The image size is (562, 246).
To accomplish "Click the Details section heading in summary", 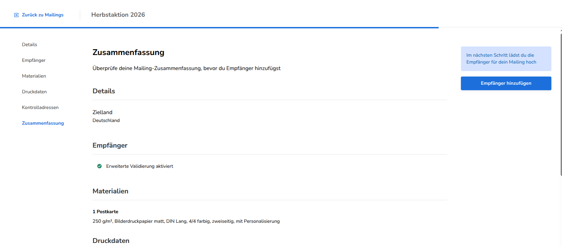I will click(x=104, y=91).
